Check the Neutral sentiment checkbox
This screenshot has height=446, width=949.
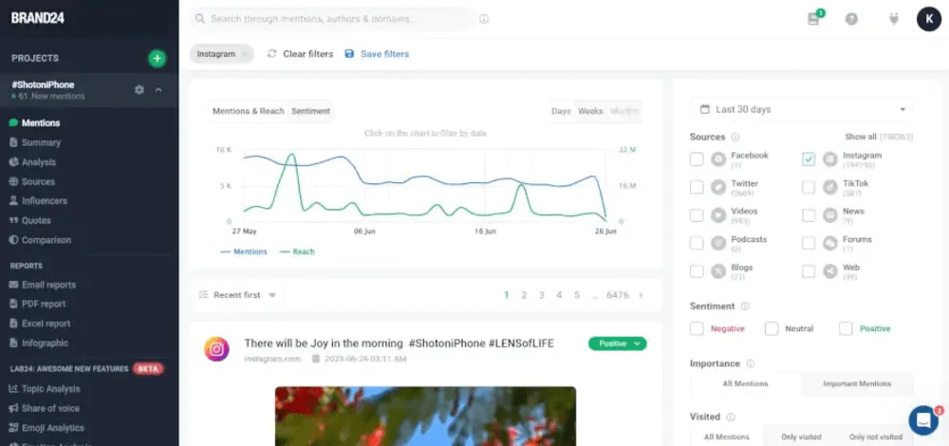(x=771, y=328)
